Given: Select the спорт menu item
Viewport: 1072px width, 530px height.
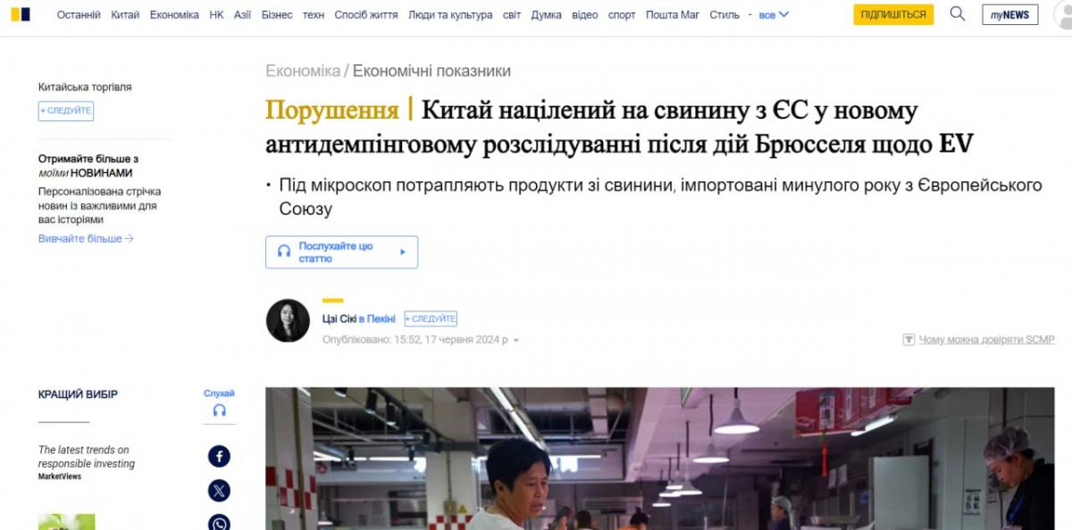Looking at the screenshot, I should (622, 15).
